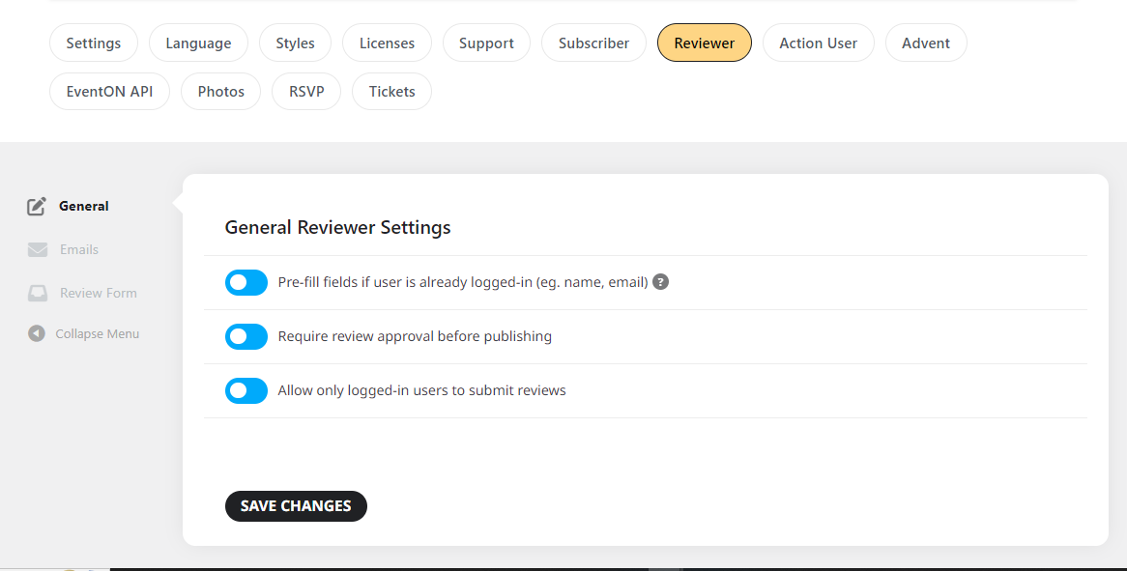
Task: Toggle Pre-fill fields if user logged-in switch
Action: point(246,282)
